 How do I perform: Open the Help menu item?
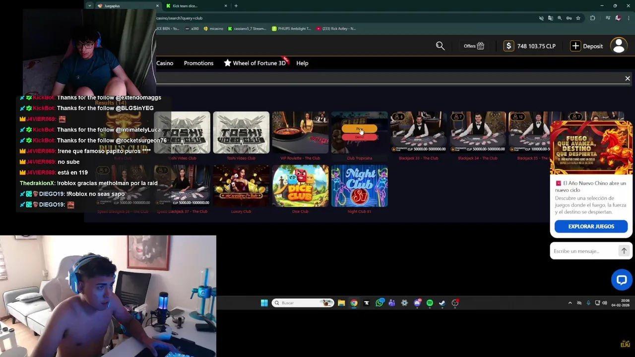pos(302,63)
